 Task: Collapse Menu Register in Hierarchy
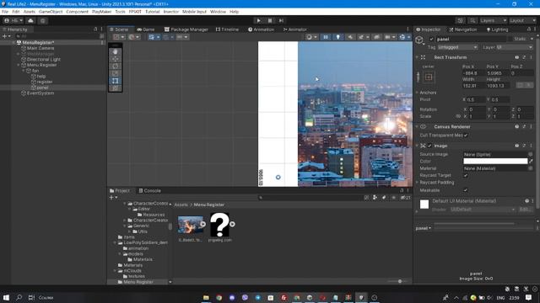[x=19, y=65]
